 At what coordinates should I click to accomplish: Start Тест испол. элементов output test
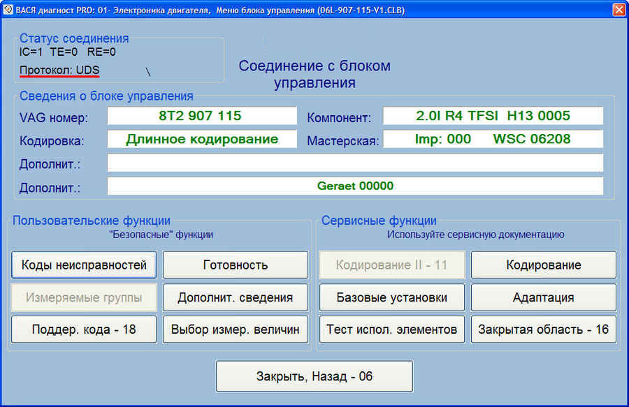tap(392, 330)
